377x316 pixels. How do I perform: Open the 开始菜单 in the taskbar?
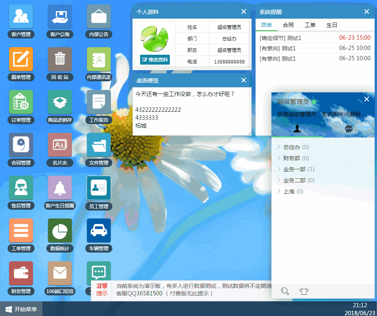point(21,309)
